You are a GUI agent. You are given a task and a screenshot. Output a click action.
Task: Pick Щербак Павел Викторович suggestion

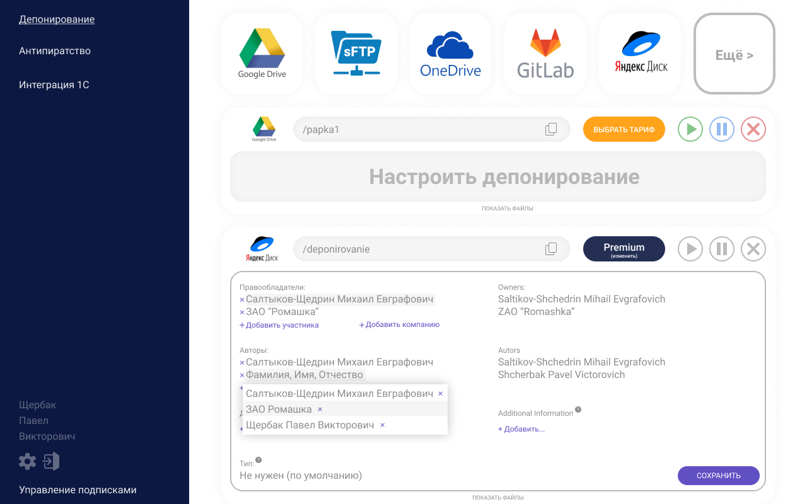[x=310, y=425]
